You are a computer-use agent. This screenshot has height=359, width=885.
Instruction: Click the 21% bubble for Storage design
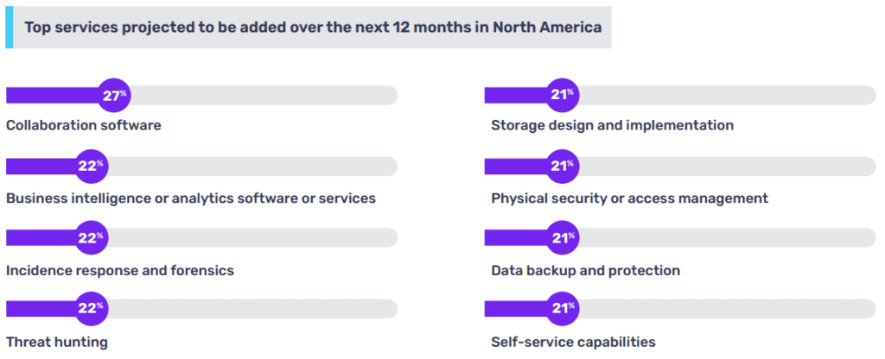click(x=562, y=96)
